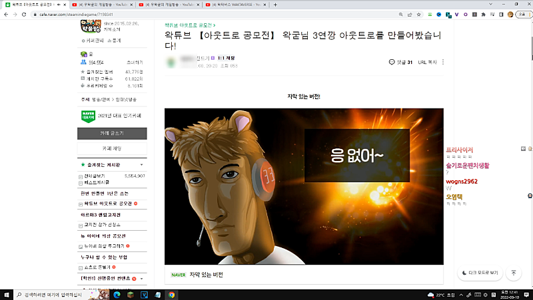The height and width of the screenshot is (300, 533).
Task: Open the post's three-dot more menu
Action: (442, 62)
